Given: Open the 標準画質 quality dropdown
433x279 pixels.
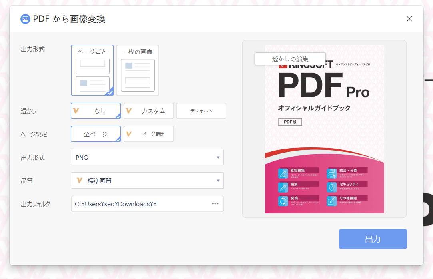Looking at the screenshot, I should (x=147, y=181).
